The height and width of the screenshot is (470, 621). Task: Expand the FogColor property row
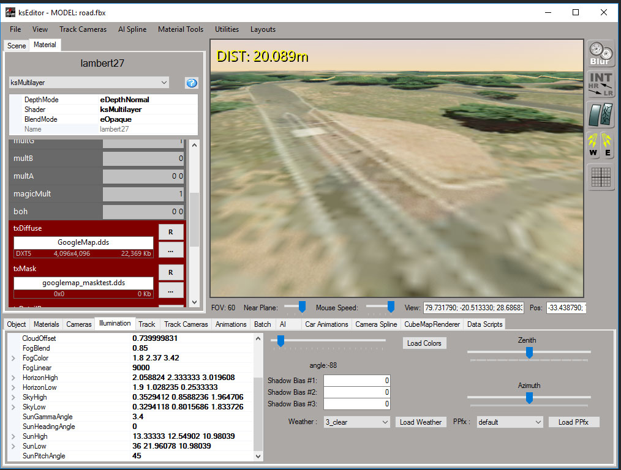click(13, 358)
